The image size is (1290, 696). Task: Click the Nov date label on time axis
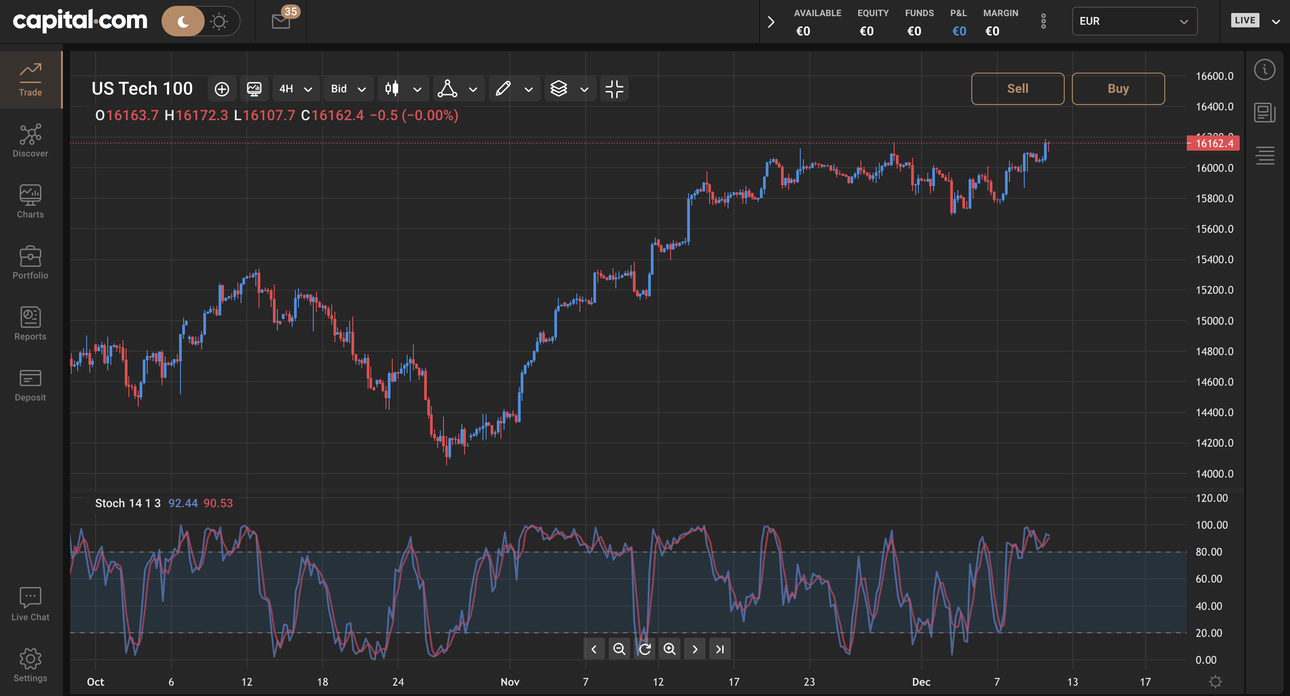pyautogui.click(x=510, y=682)
